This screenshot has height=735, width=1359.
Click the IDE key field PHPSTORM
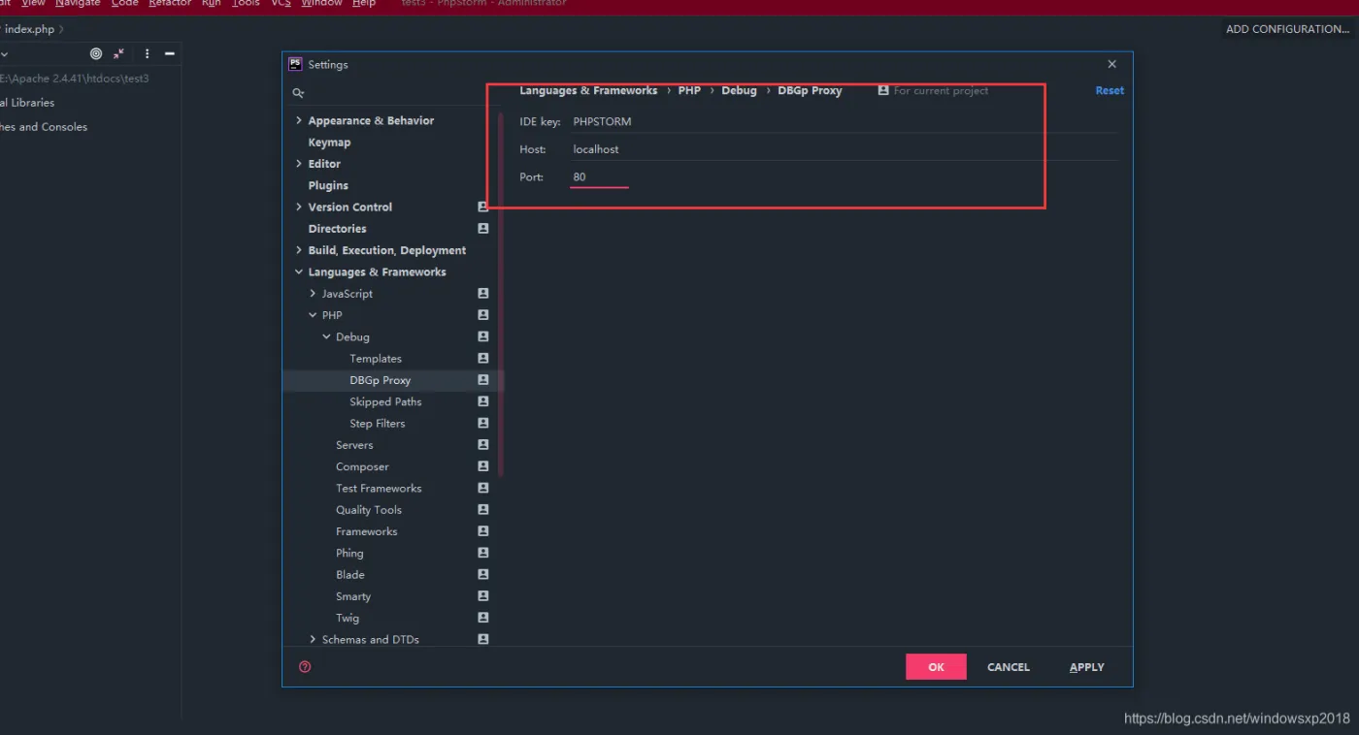click(x=845, y=121)
